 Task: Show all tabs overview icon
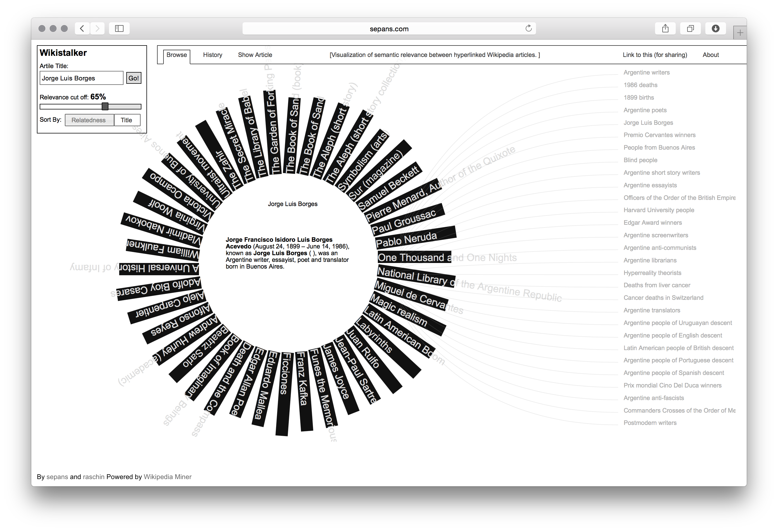[x=690, y=28]
